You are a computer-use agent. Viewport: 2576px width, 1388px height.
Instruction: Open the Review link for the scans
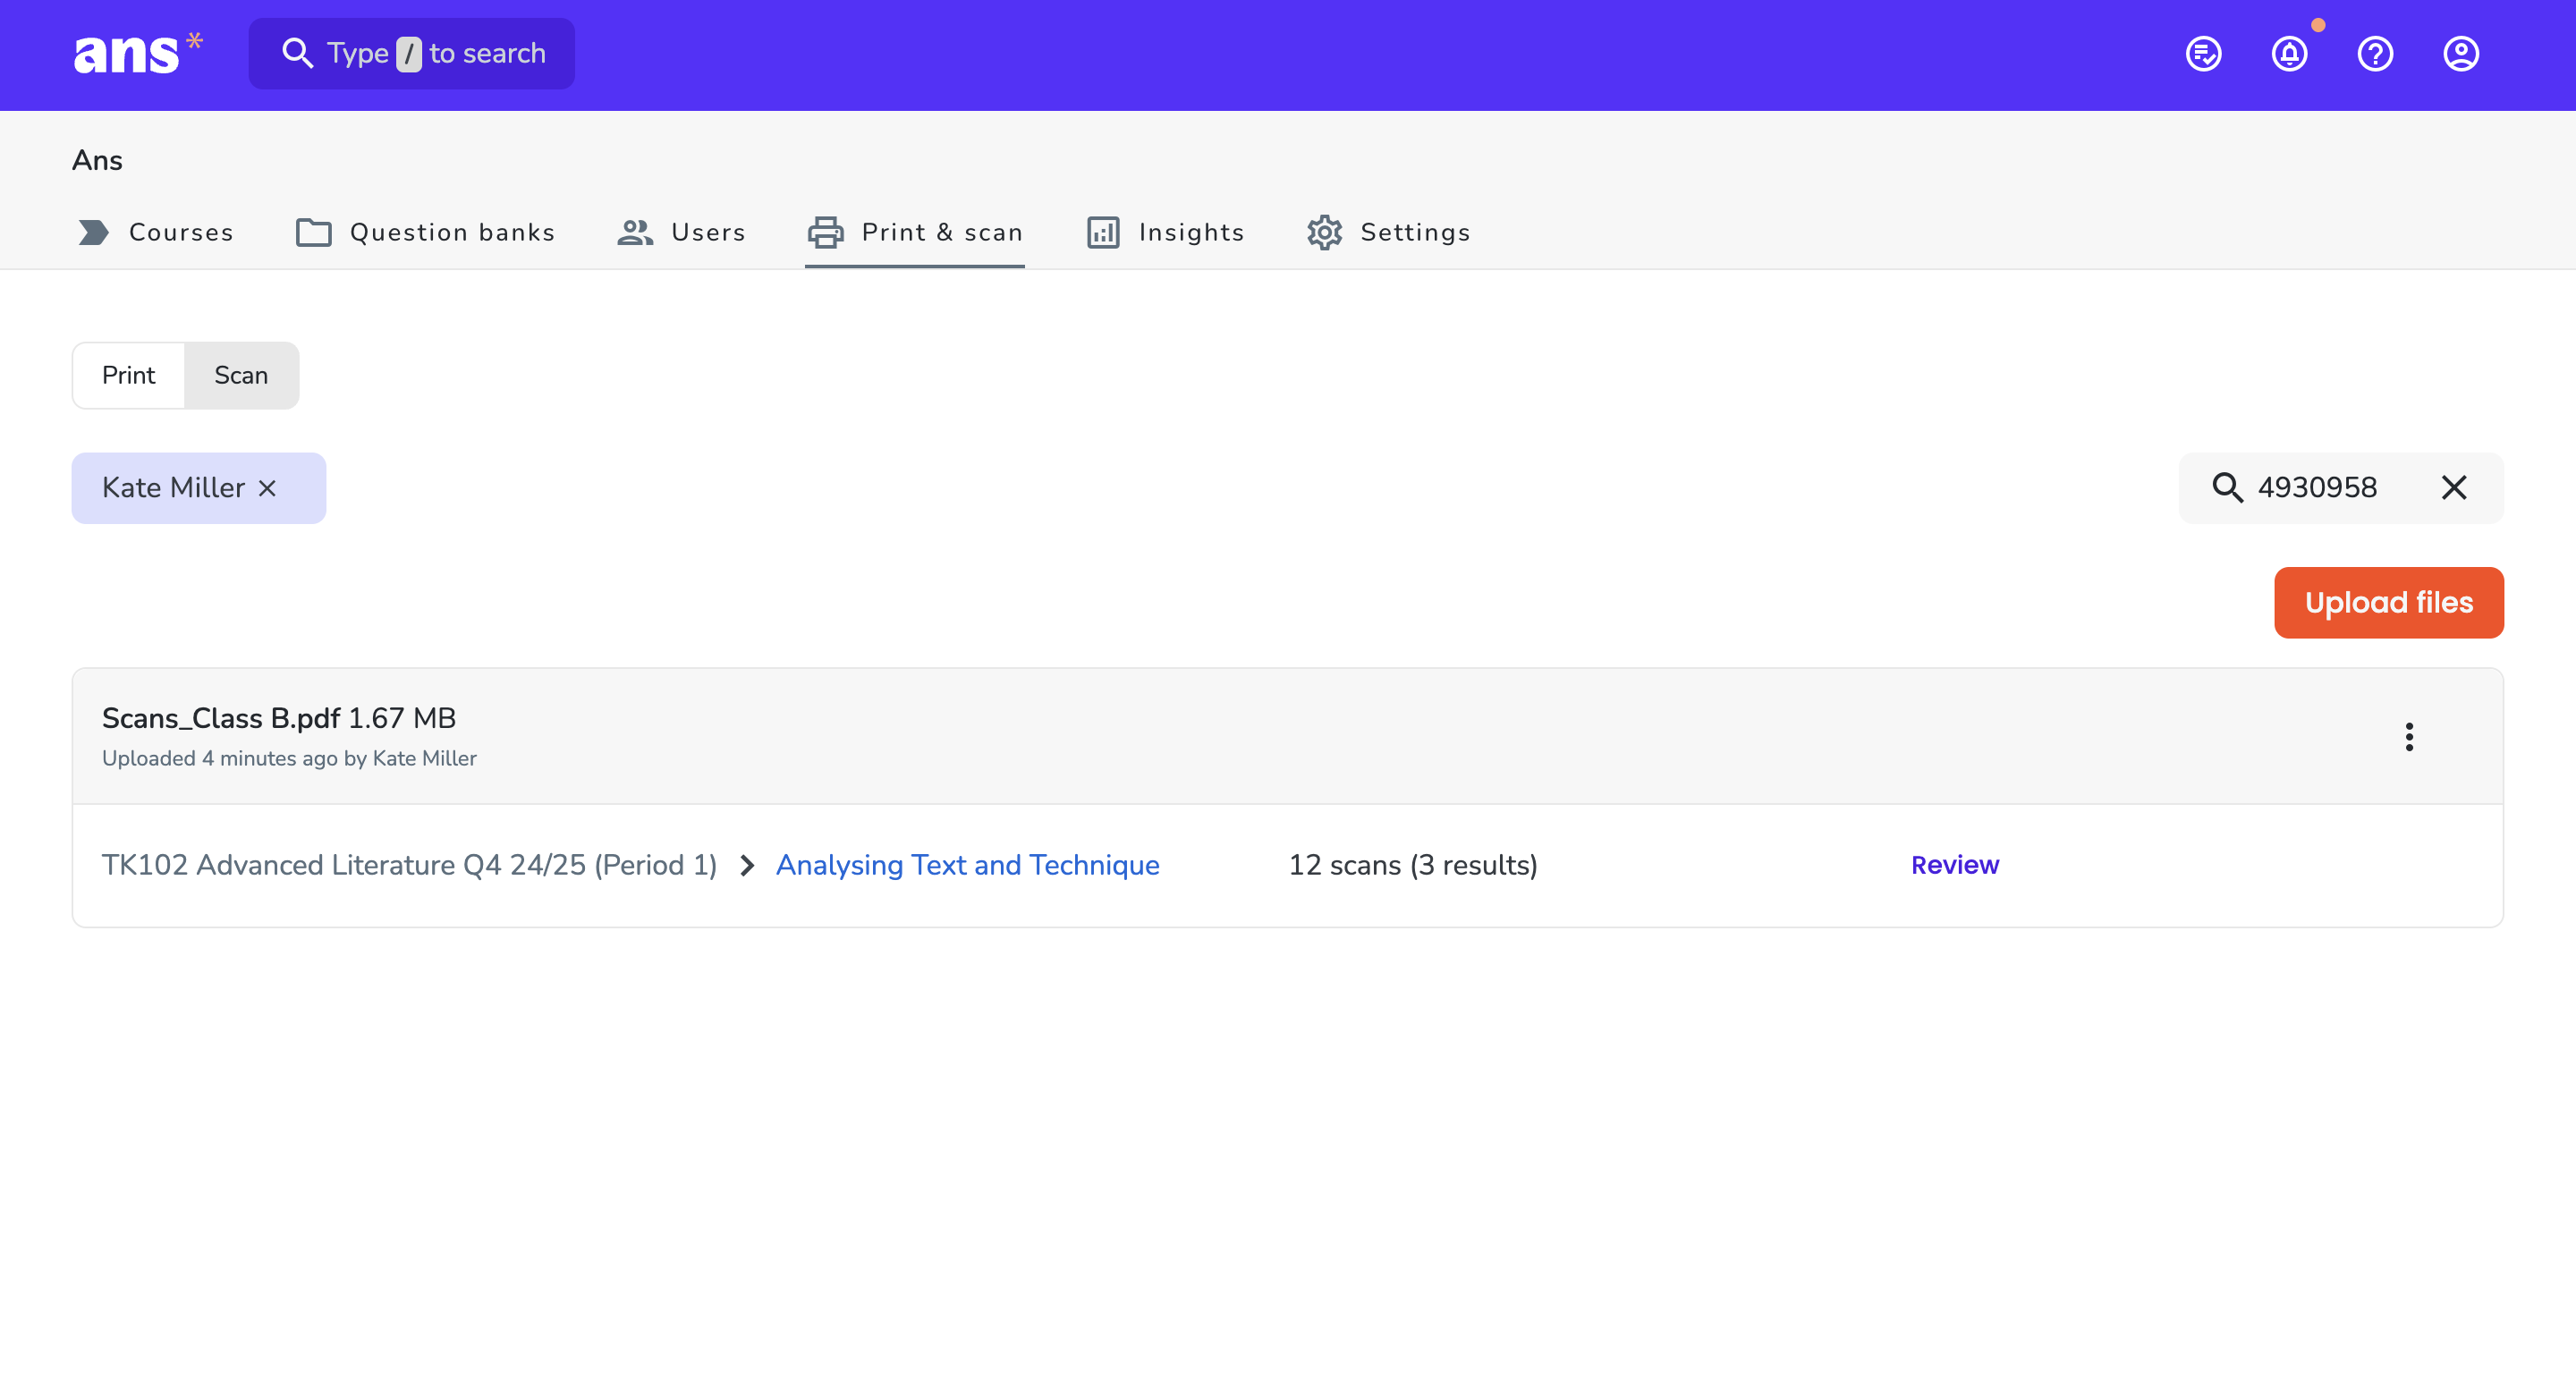1955,865
